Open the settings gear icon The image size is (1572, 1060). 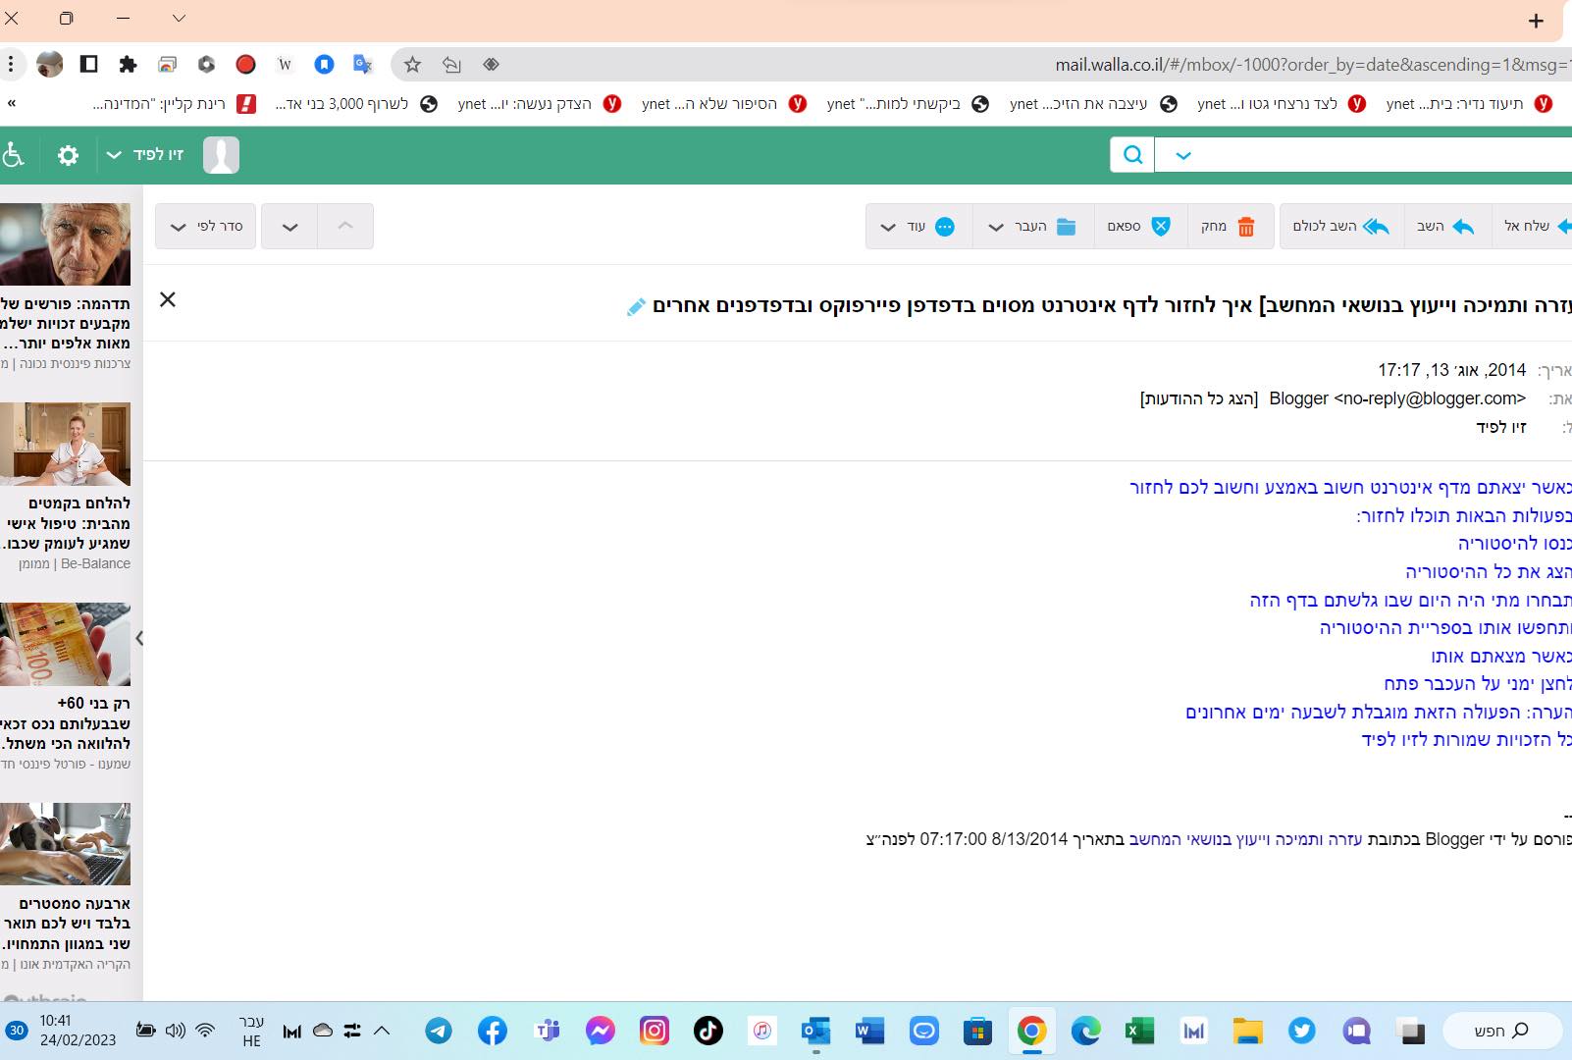point(68,155)
